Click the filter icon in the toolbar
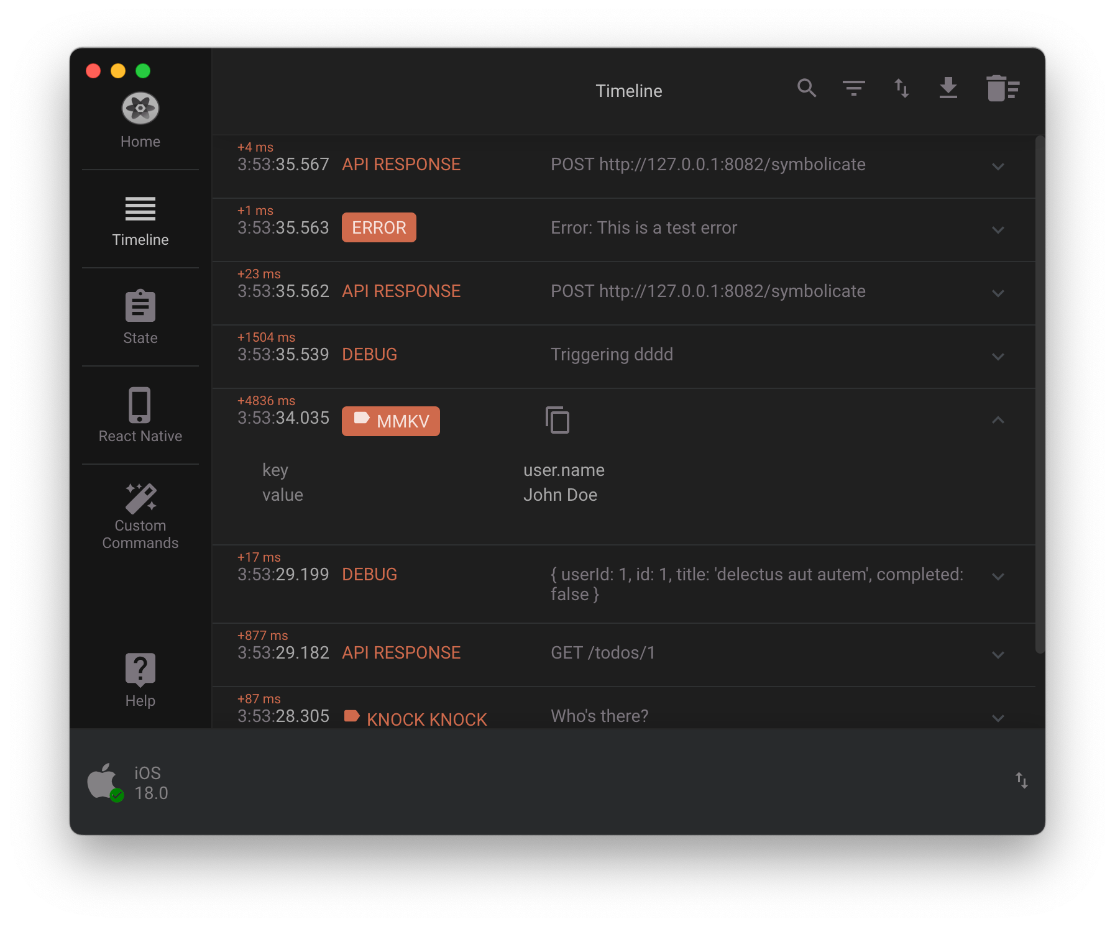 pos(854,88)
